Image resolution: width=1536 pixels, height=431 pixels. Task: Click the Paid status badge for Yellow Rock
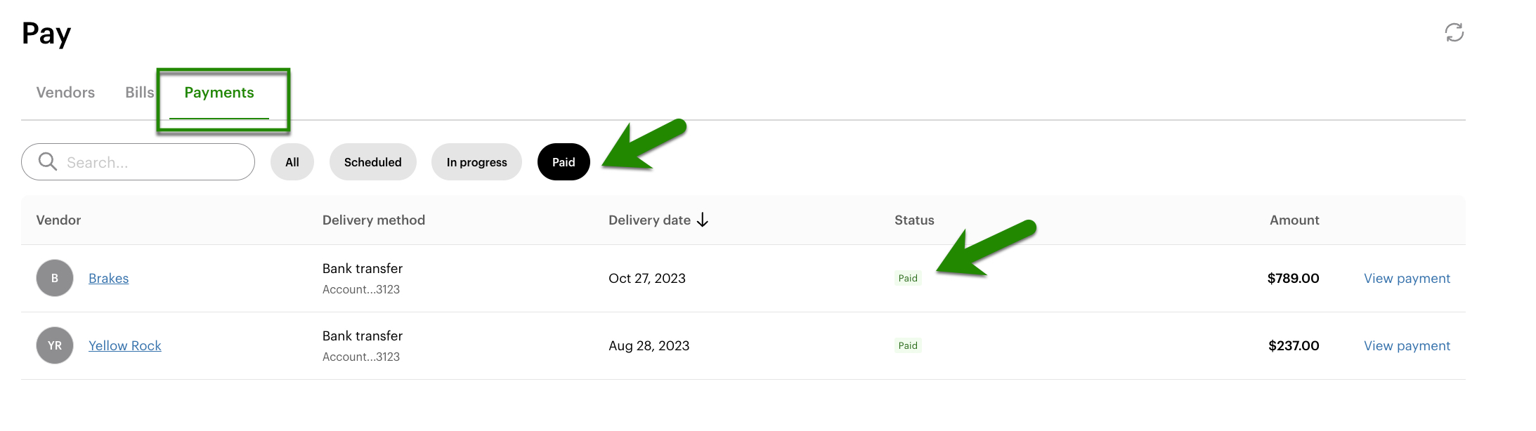click(x=908, y=345)
